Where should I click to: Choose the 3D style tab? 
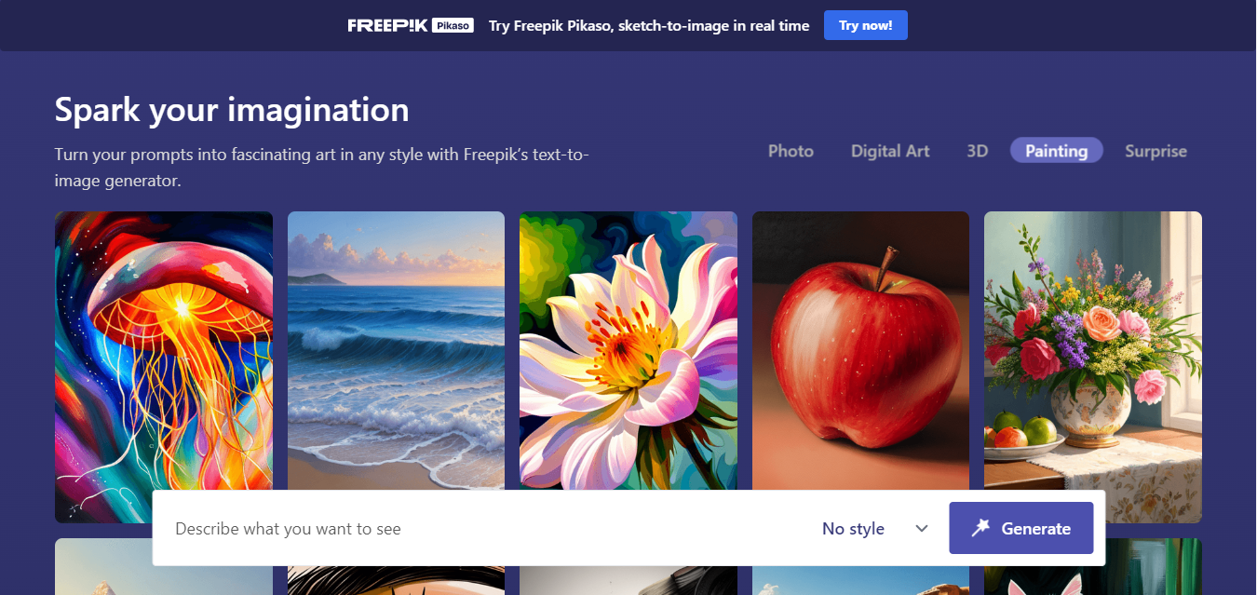tap(977, 151)
